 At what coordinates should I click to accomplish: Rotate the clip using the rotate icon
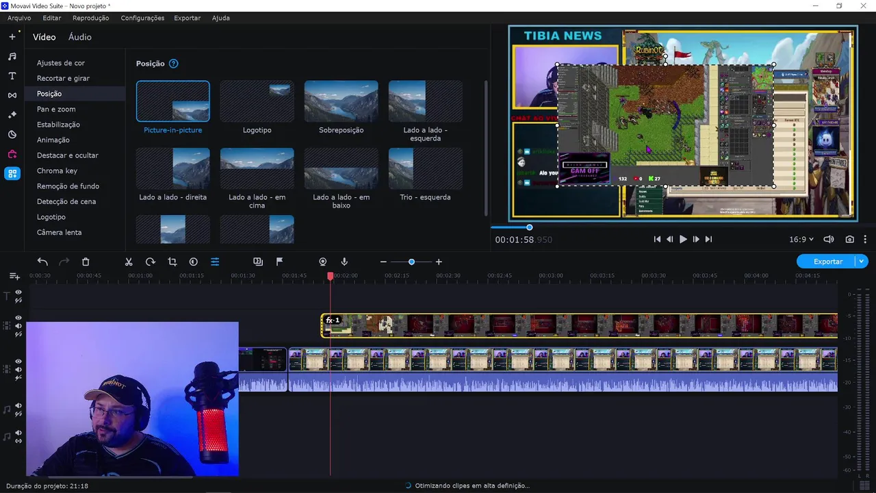tap(151, 262)
